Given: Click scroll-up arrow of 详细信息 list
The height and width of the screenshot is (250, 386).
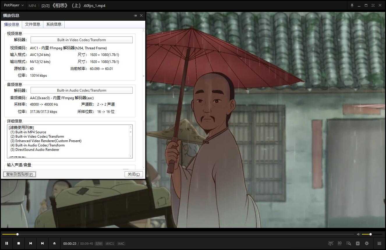Looking at the screenshot, I should pyautogui.click(x=131, y=127).
